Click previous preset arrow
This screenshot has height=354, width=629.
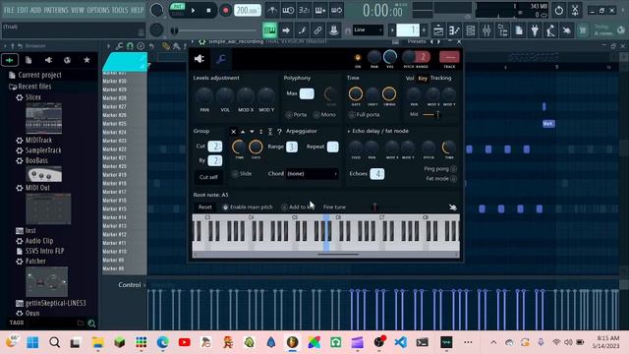click(432, 41)
